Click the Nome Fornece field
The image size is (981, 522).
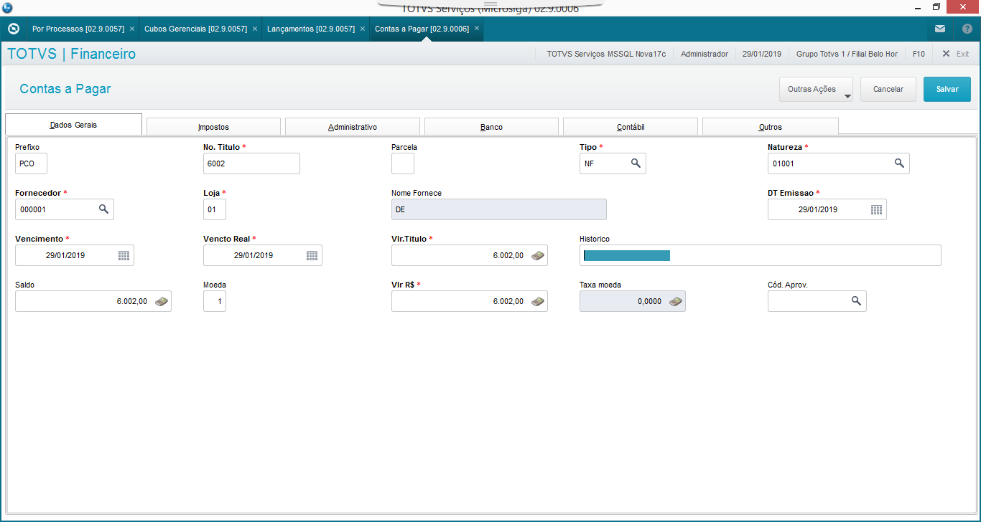pyautogui.click(x=499, y=209)
